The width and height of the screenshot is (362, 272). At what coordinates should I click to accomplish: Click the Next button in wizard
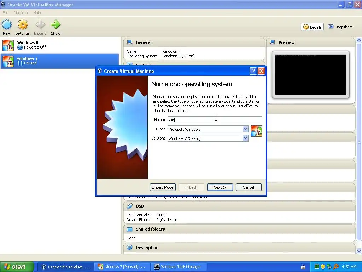[x=220, y=187]
